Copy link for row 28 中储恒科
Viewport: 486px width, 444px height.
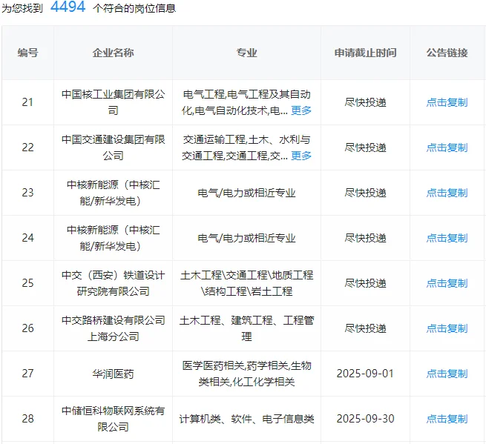pyautogui.click(x=447, y=419)
